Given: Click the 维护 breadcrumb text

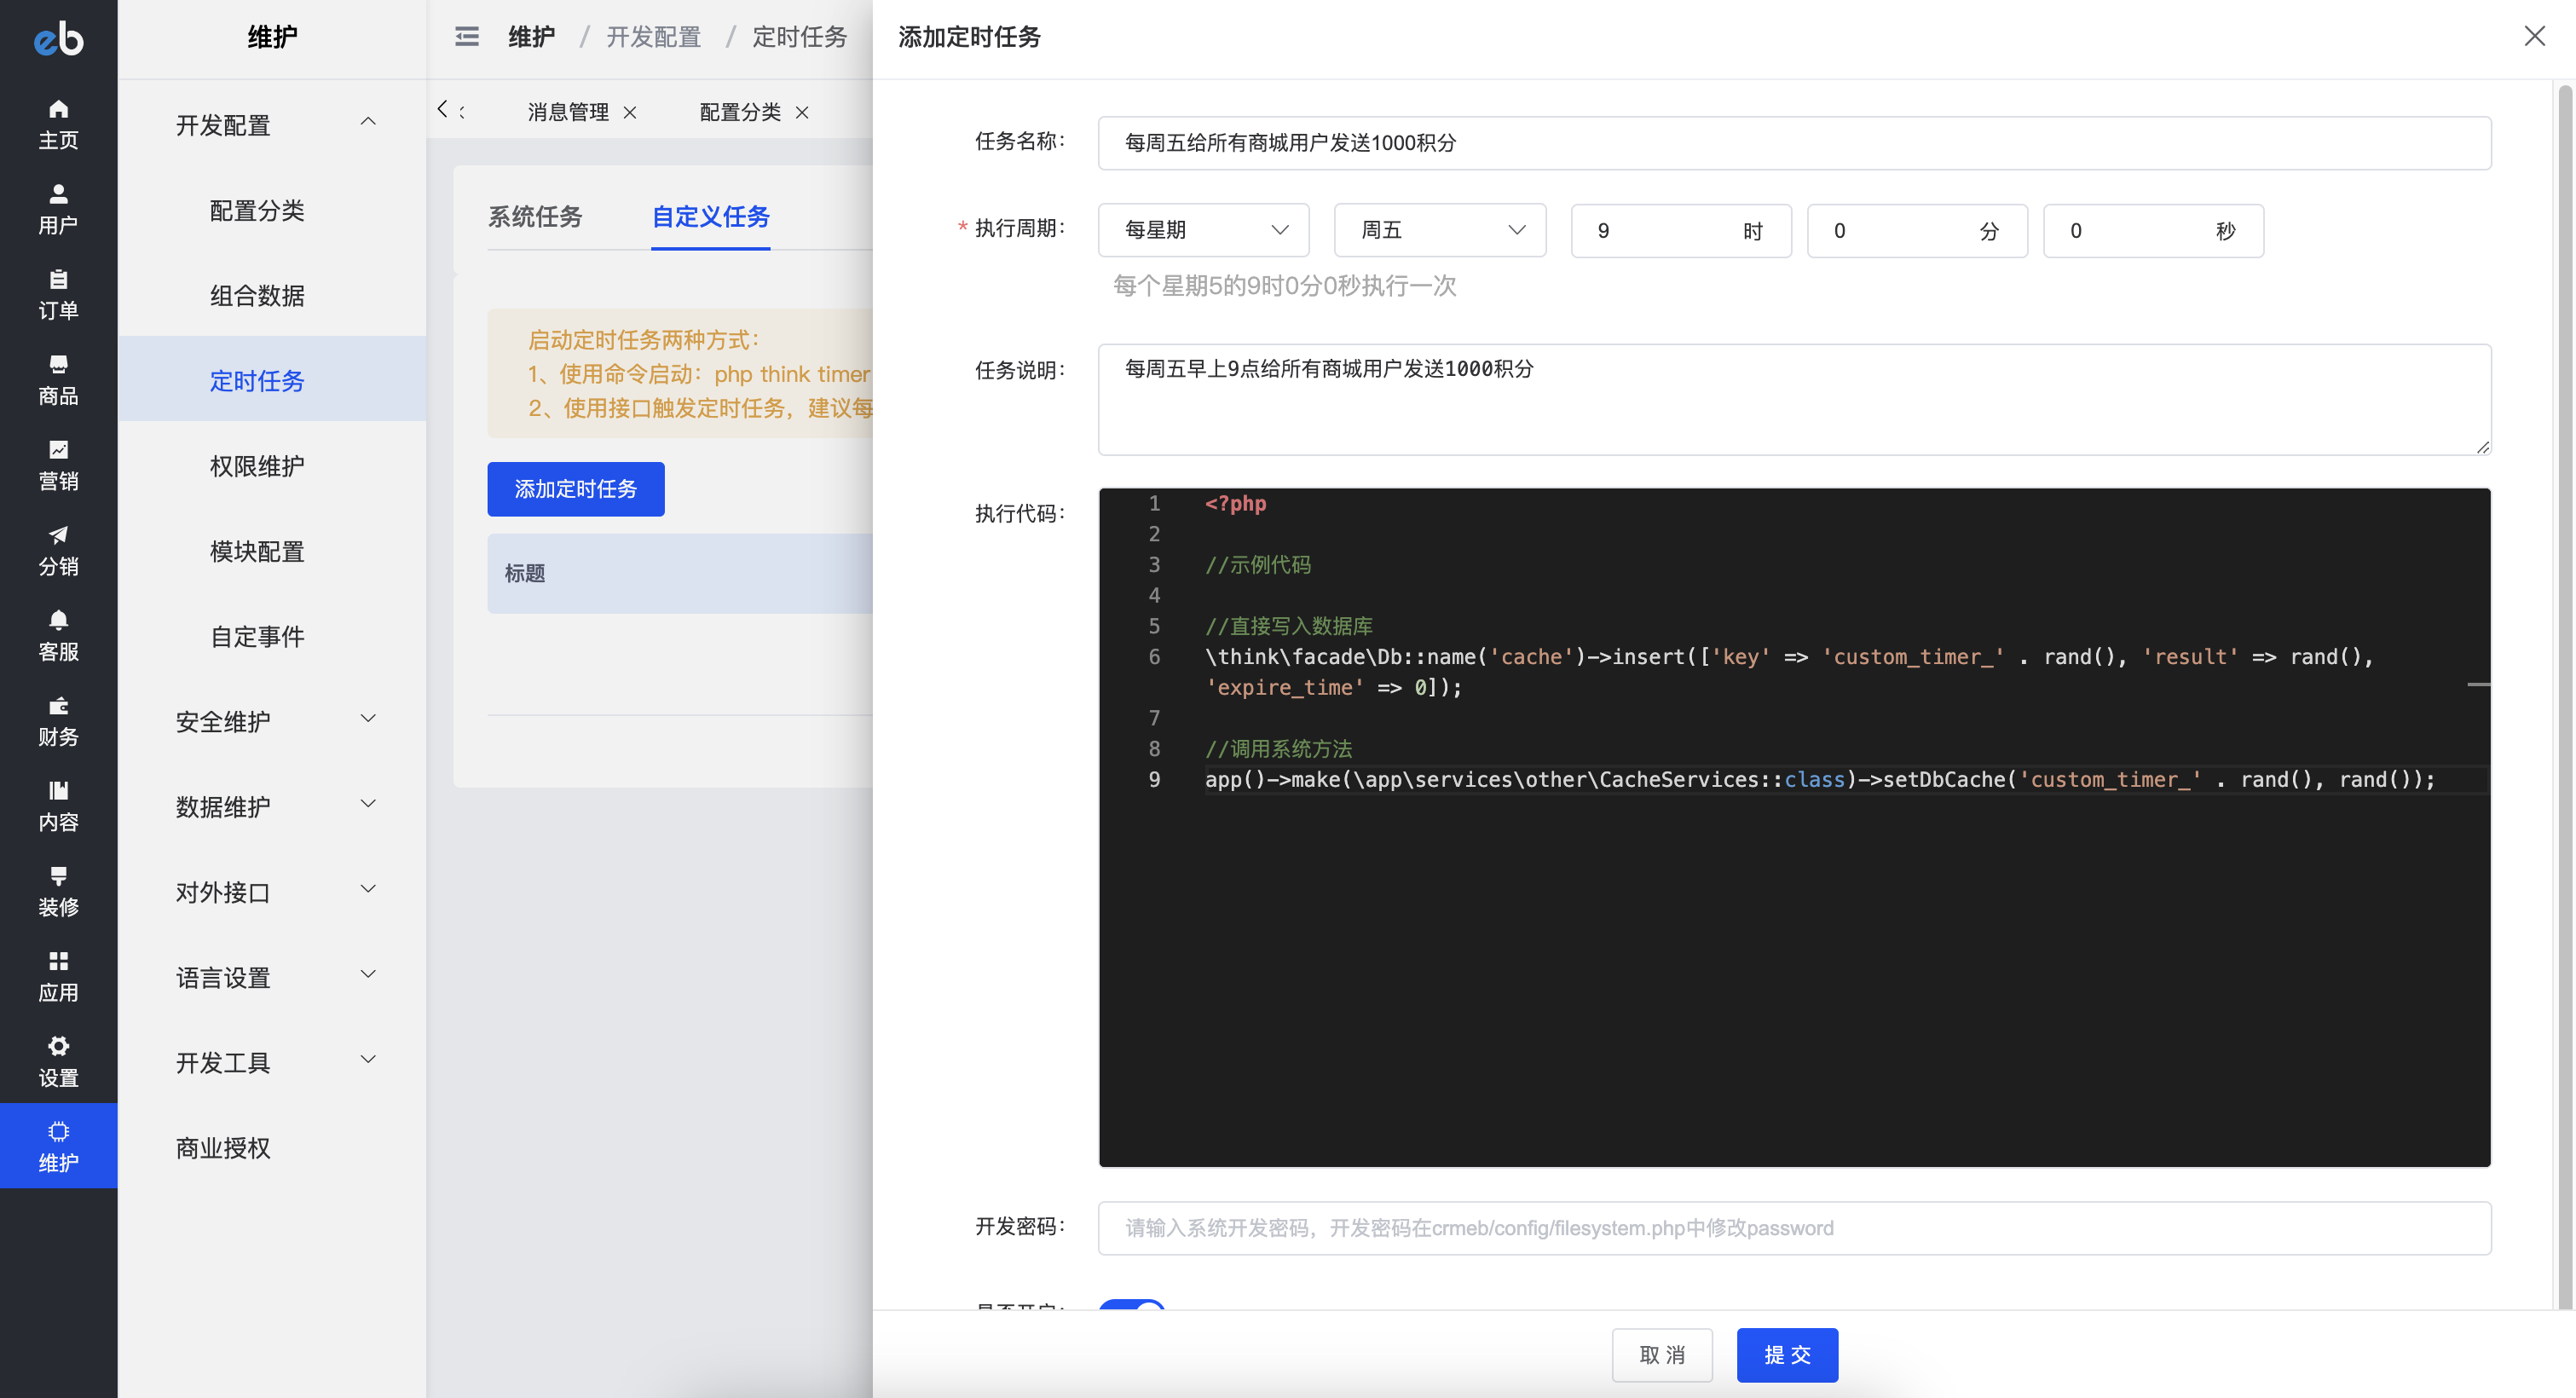Looking at the screenshot, I should [x=531, y=37].
